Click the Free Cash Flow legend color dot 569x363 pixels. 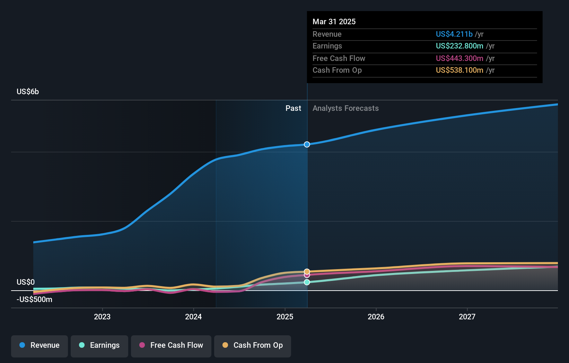pos(142,345)
